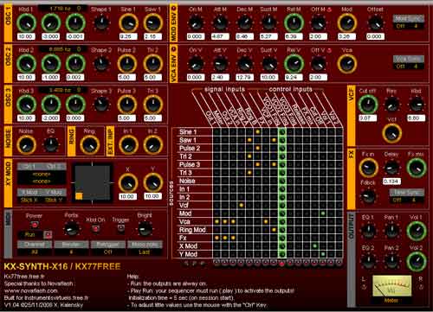This screenshot has height=312, width=433.
Task: Click the Sine 1 level knob
Action: (x=128, y=23)
